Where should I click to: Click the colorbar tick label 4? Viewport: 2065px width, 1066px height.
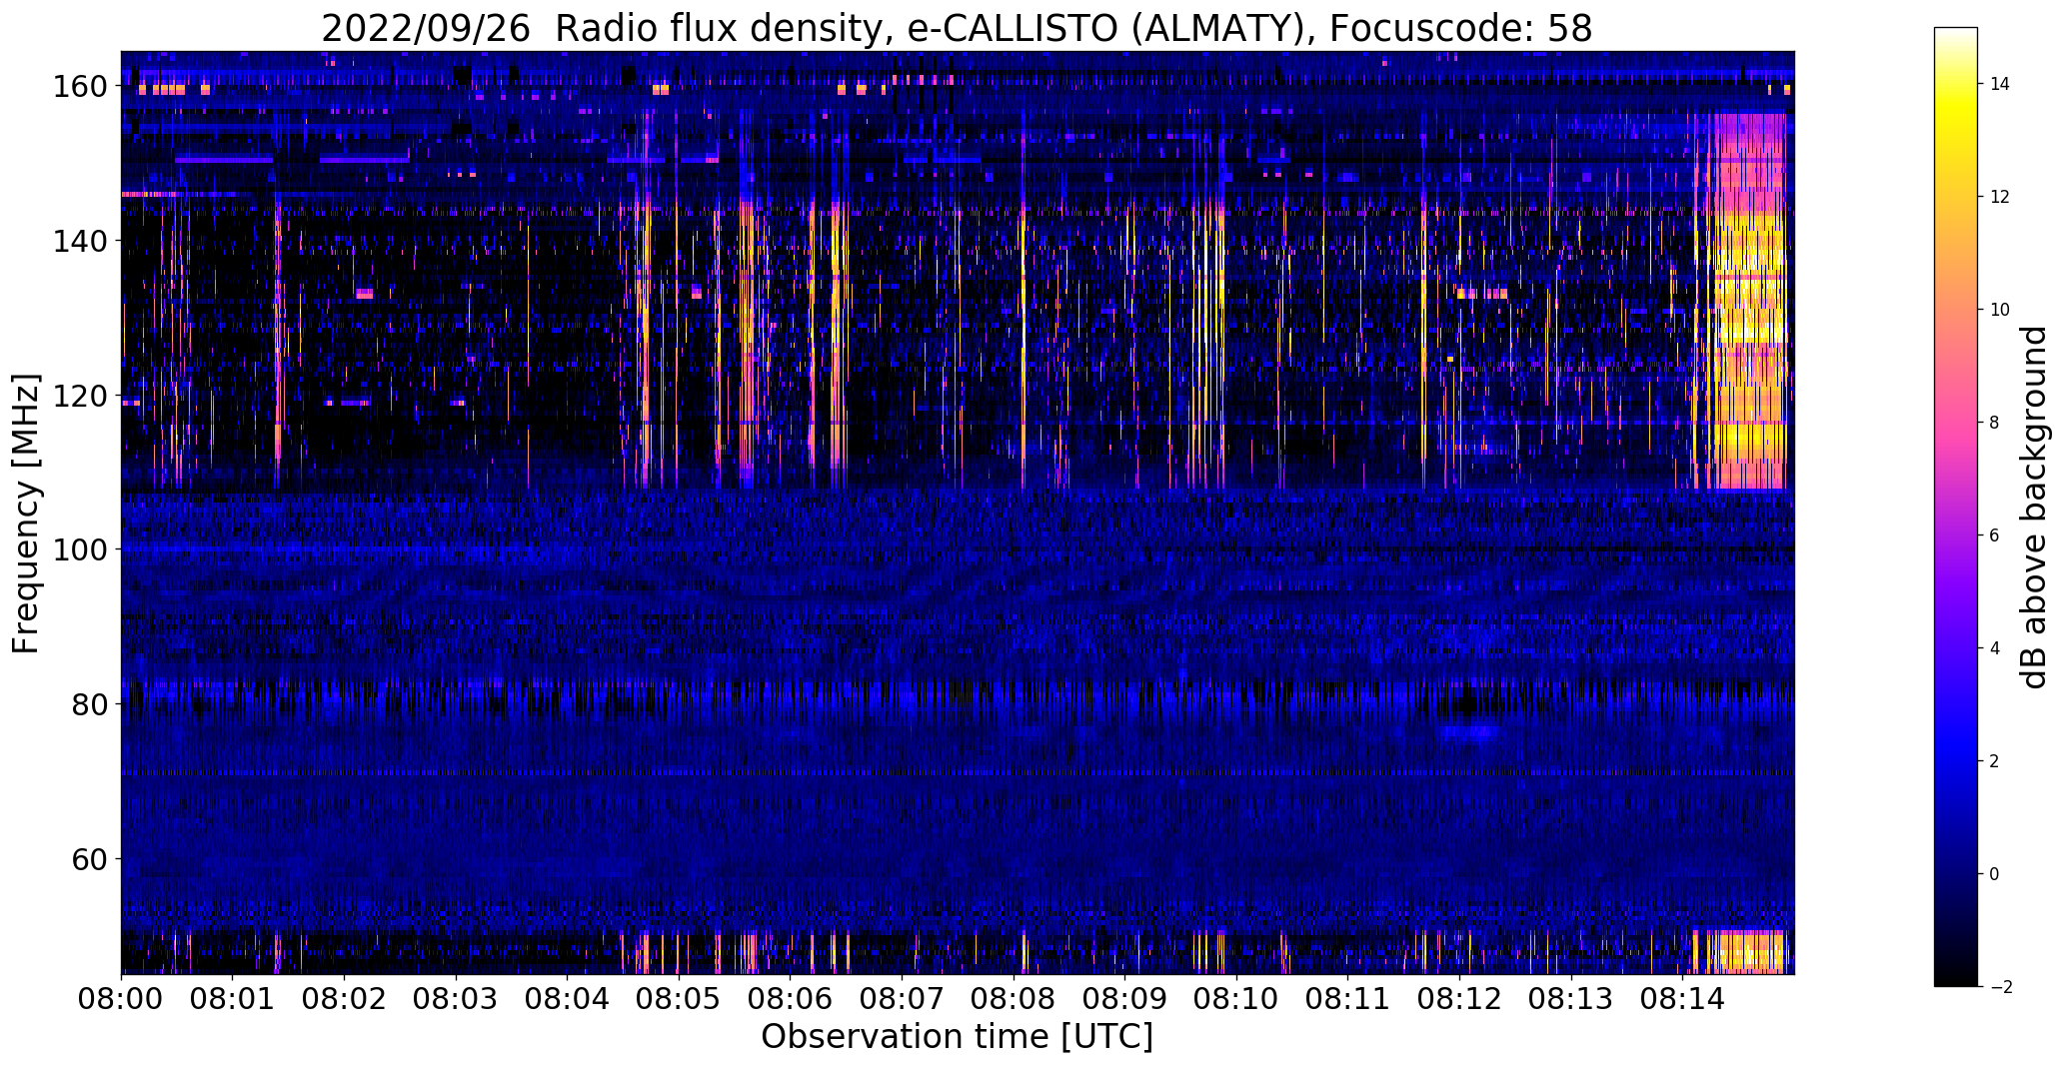[1995, 648]
